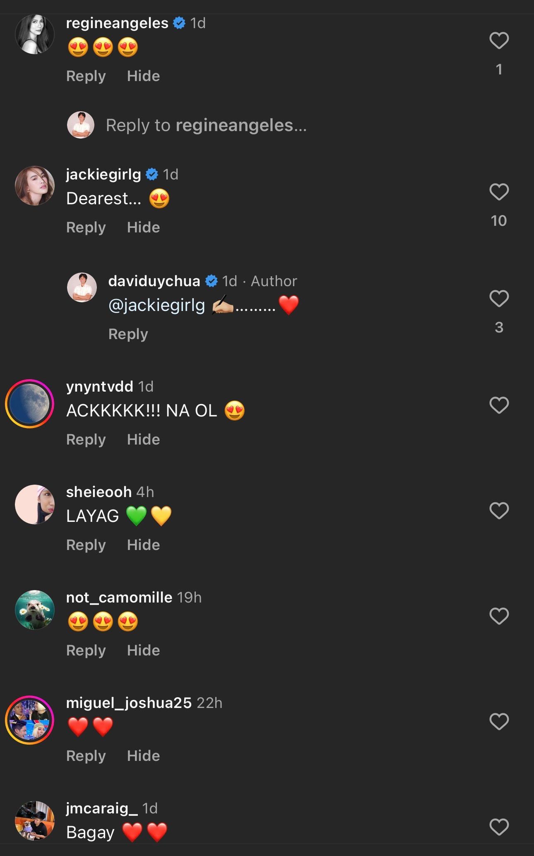
Task: Open regineangeles' profile picture
Action: (x=35, y=34)
